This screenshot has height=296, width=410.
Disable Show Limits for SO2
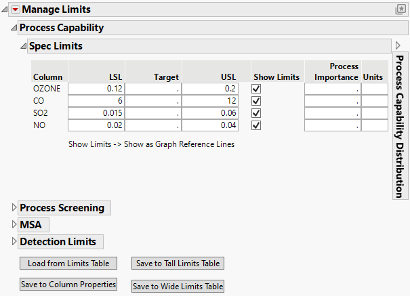point(255,113)
